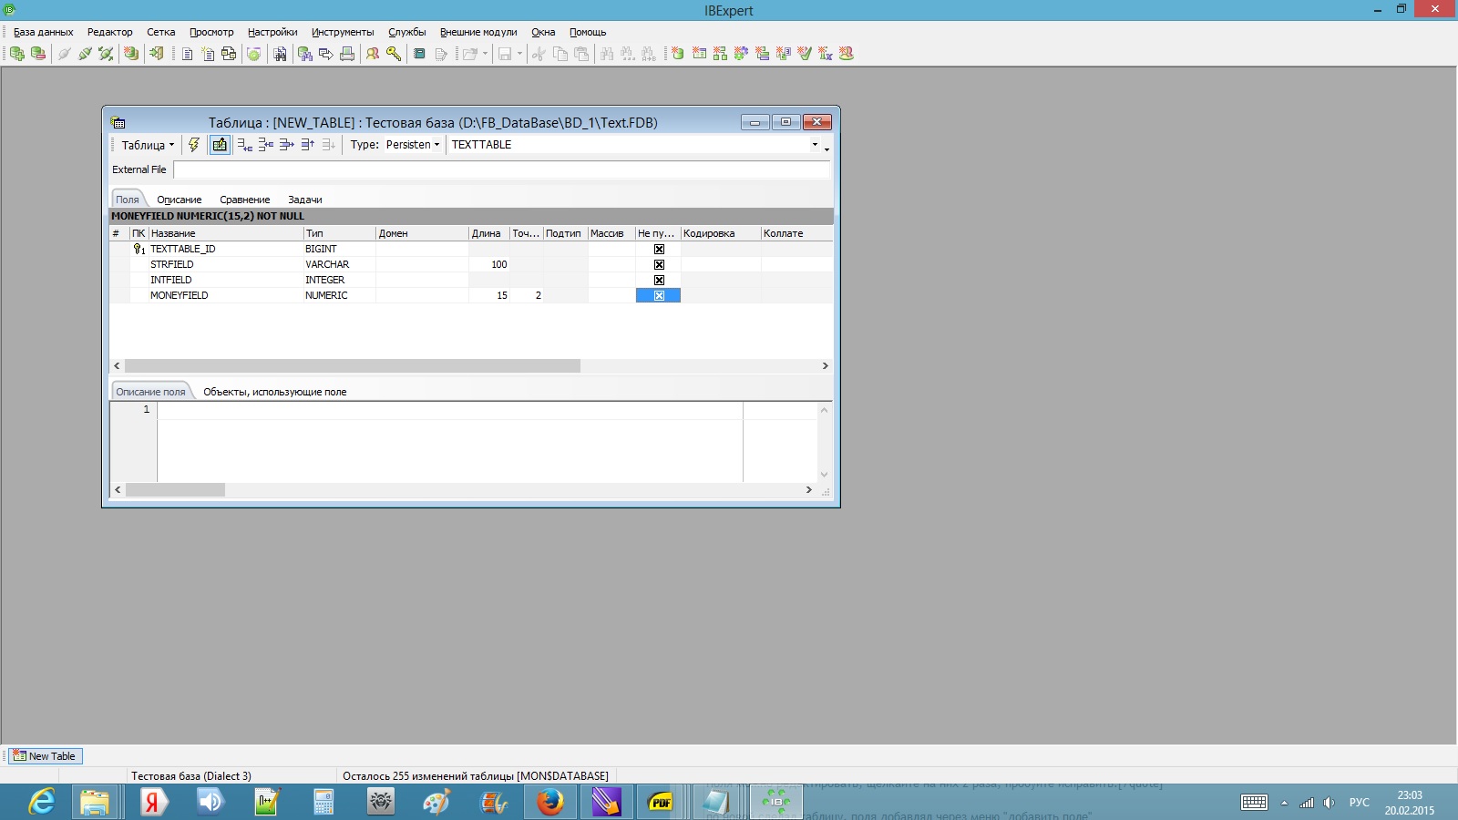The image size is (1458, 820).
Task: Click the yellow key icon in toolbar
Action: click(x=394, y=54)
